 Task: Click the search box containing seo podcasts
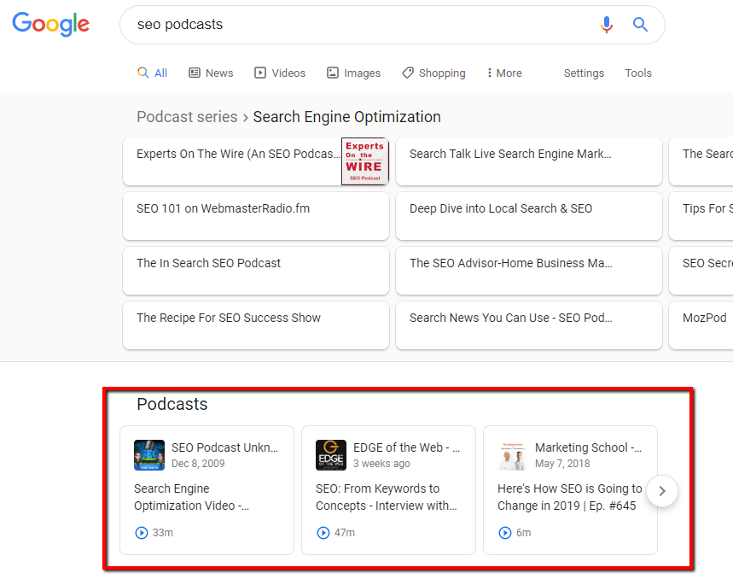393,25
